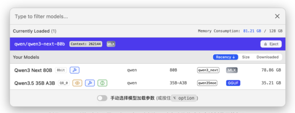Click the option key hint label
295x113 pixels.
184,98
